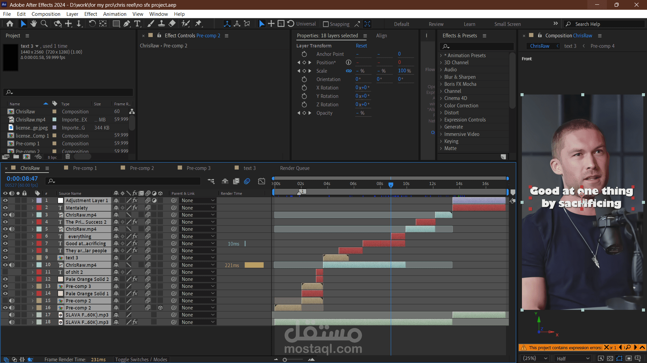
Task: Click the timeline zoom slider handle
Action: (285, 360)
